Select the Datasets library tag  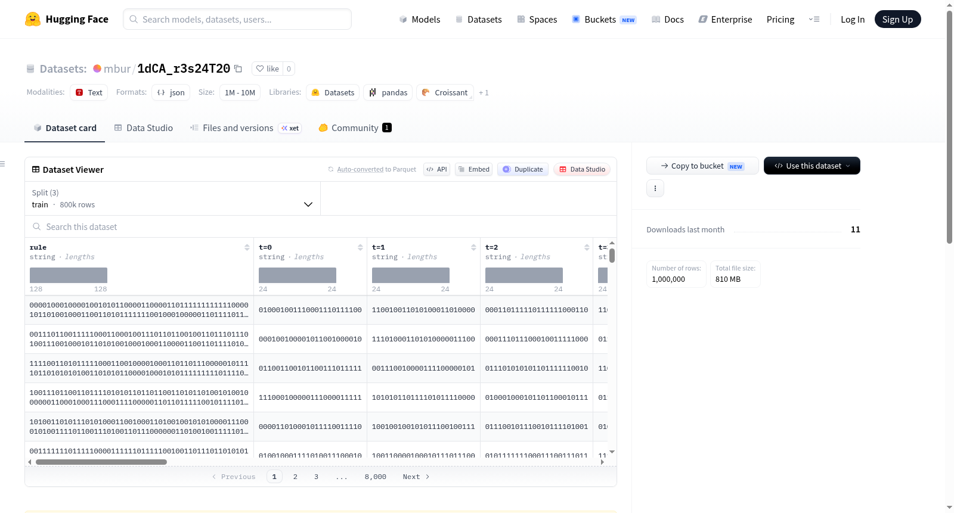click(333, 92)
